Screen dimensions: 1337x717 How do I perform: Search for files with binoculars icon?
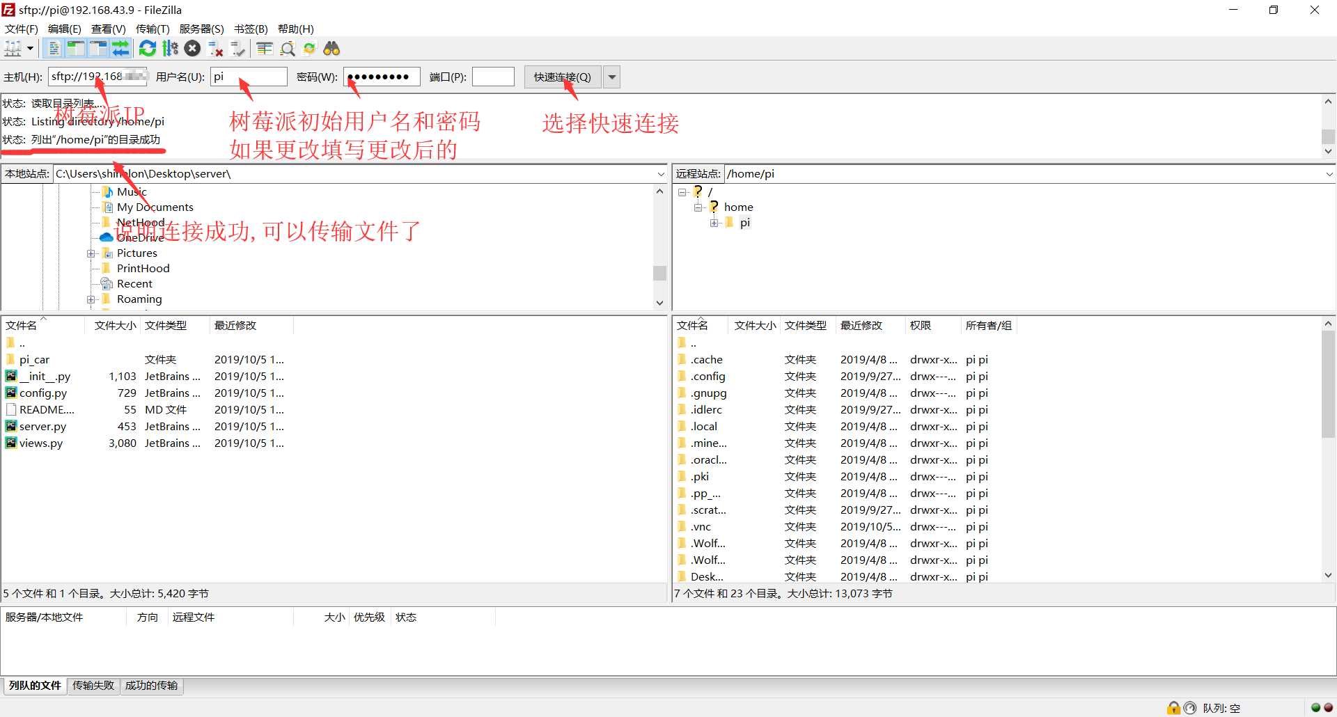tap(331, 49)
